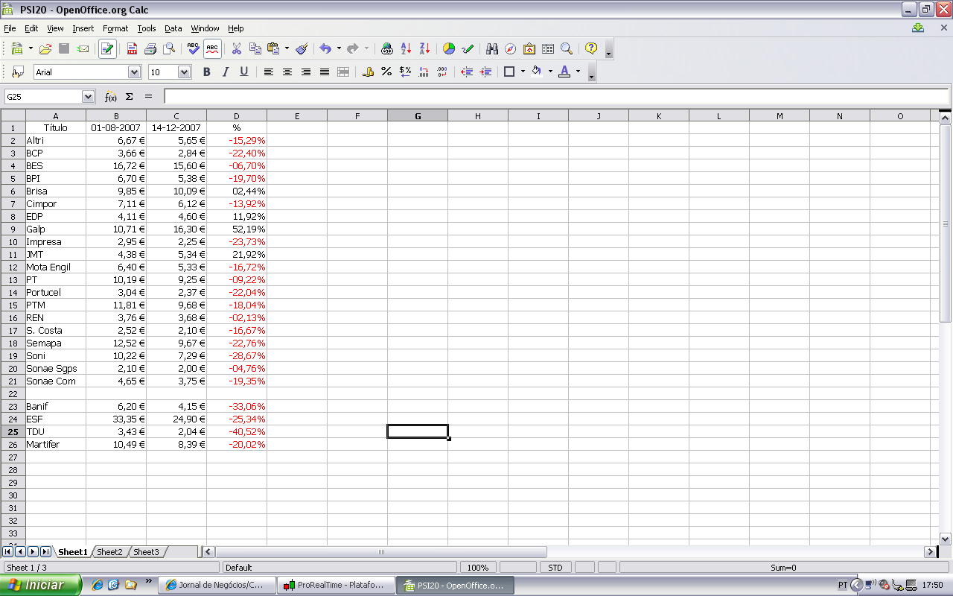Toggle underline formatting
The image size is (953, 596).
(244, 72)
